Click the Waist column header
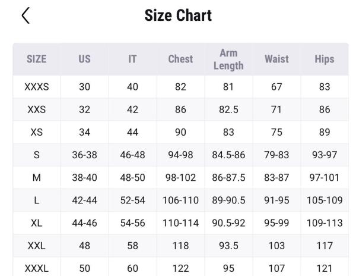The image size is (356, 276). (276, 59)
